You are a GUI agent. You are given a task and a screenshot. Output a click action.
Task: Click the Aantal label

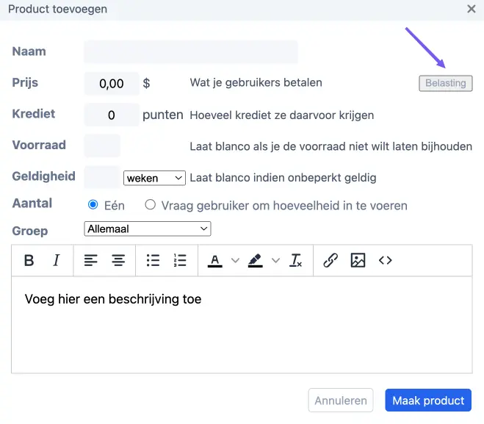pos(32,204)
